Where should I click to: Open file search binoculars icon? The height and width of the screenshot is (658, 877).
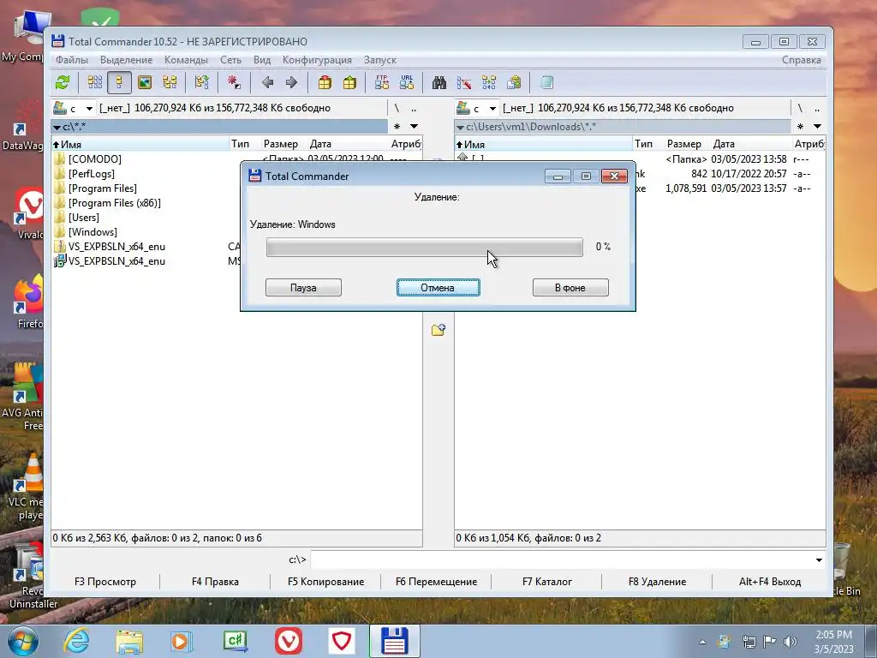(439, 83)
